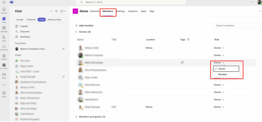Expand Members and guests (3)
This screenshot has width=262, height=122.
76,117
